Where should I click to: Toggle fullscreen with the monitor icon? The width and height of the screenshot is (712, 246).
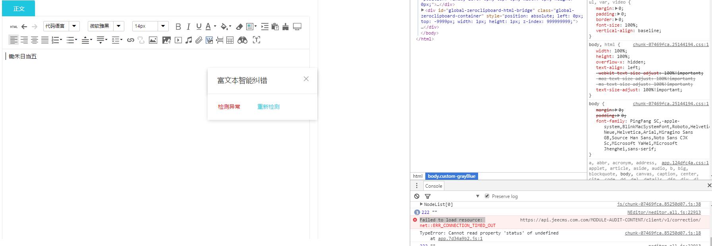pos(297,27)
